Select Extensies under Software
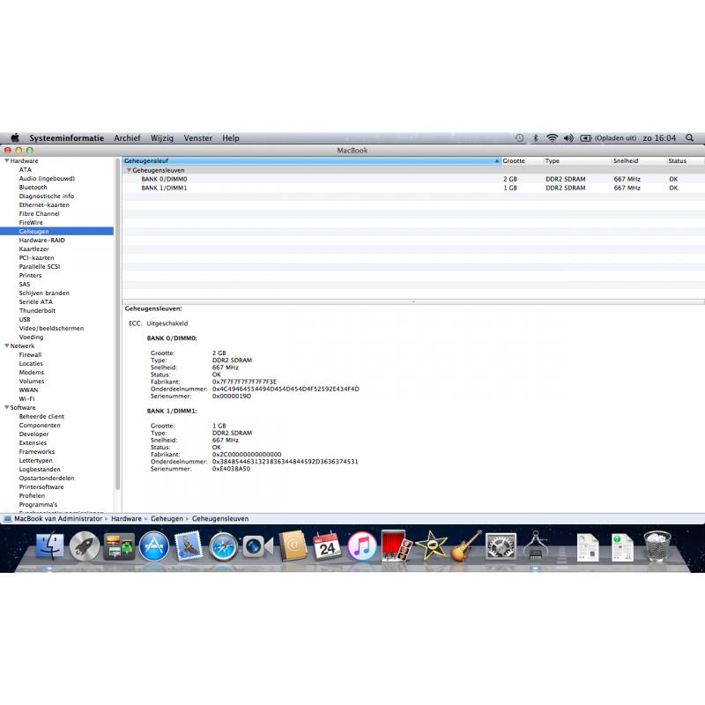The image size is (705, 705). click(x=33, y=442)
